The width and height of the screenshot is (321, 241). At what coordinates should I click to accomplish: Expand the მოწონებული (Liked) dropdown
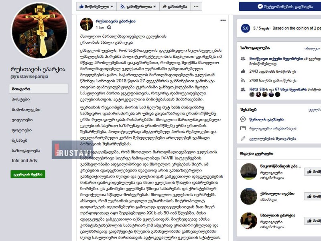point(96,6)
